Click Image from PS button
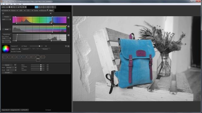Image resolution: width=202 pixels, height=113 pixels. pyautogui.click(x=15, y=110)
